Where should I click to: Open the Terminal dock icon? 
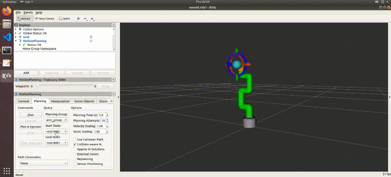(x=7, y=50)
